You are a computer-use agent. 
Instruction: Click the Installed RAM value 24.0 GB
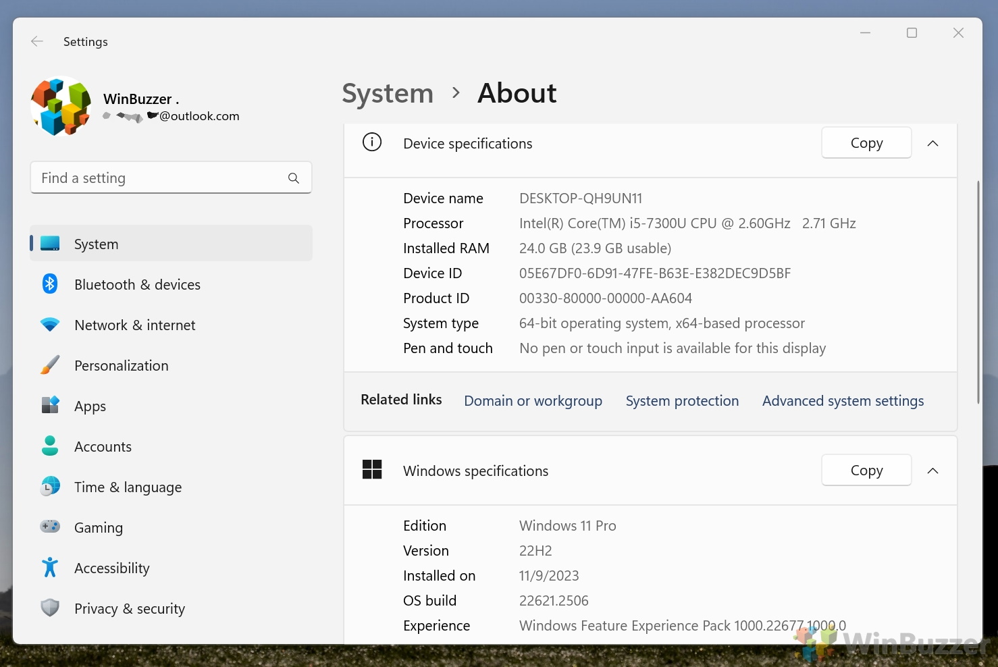click(x=595, y=248)
